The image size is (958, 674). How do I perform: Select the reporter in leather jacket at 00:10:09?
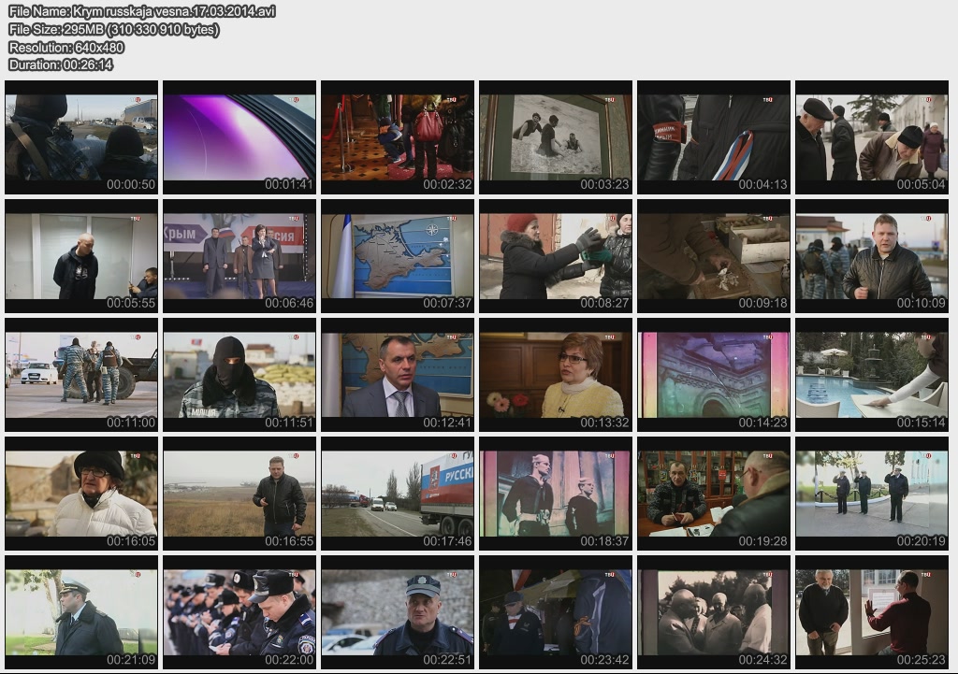(872, 255)
